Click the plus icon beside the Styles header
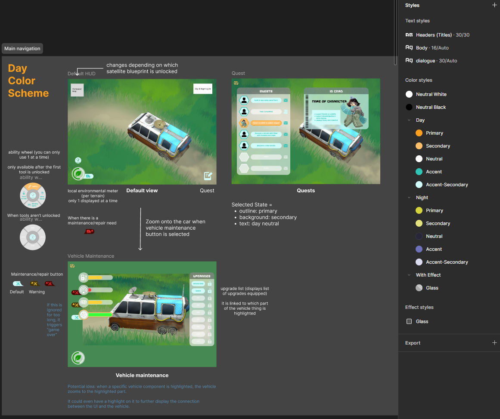The height and width of the screenshot is (419, 500). point(494,5)
